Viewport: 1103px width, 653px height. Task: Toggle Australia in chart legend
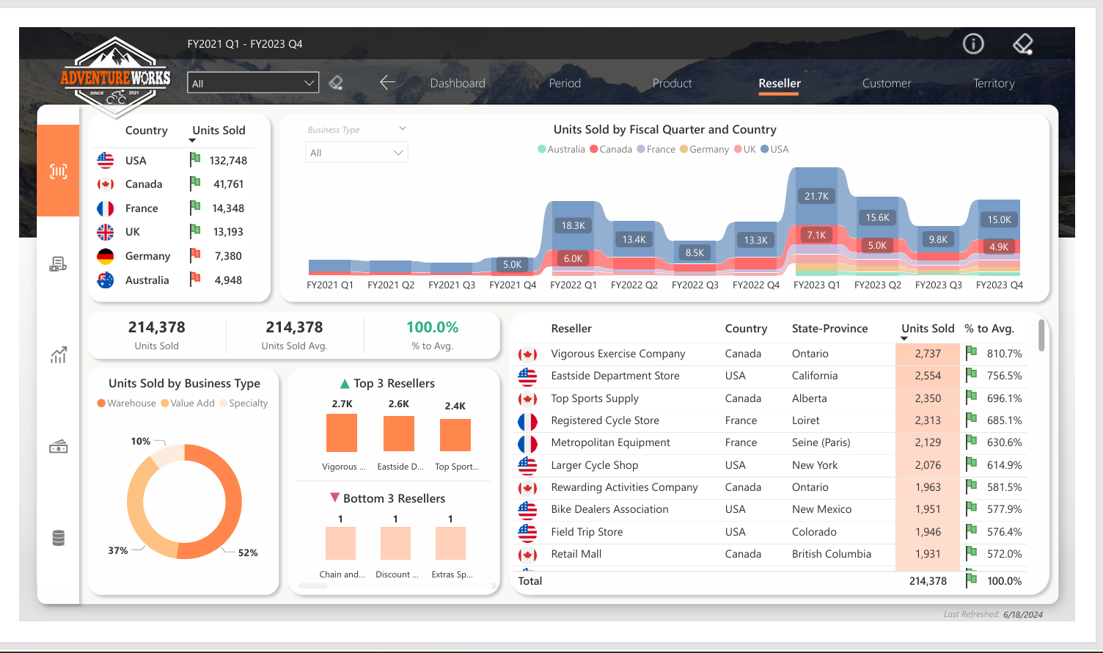pyautogui.click(x=561, y=149)
